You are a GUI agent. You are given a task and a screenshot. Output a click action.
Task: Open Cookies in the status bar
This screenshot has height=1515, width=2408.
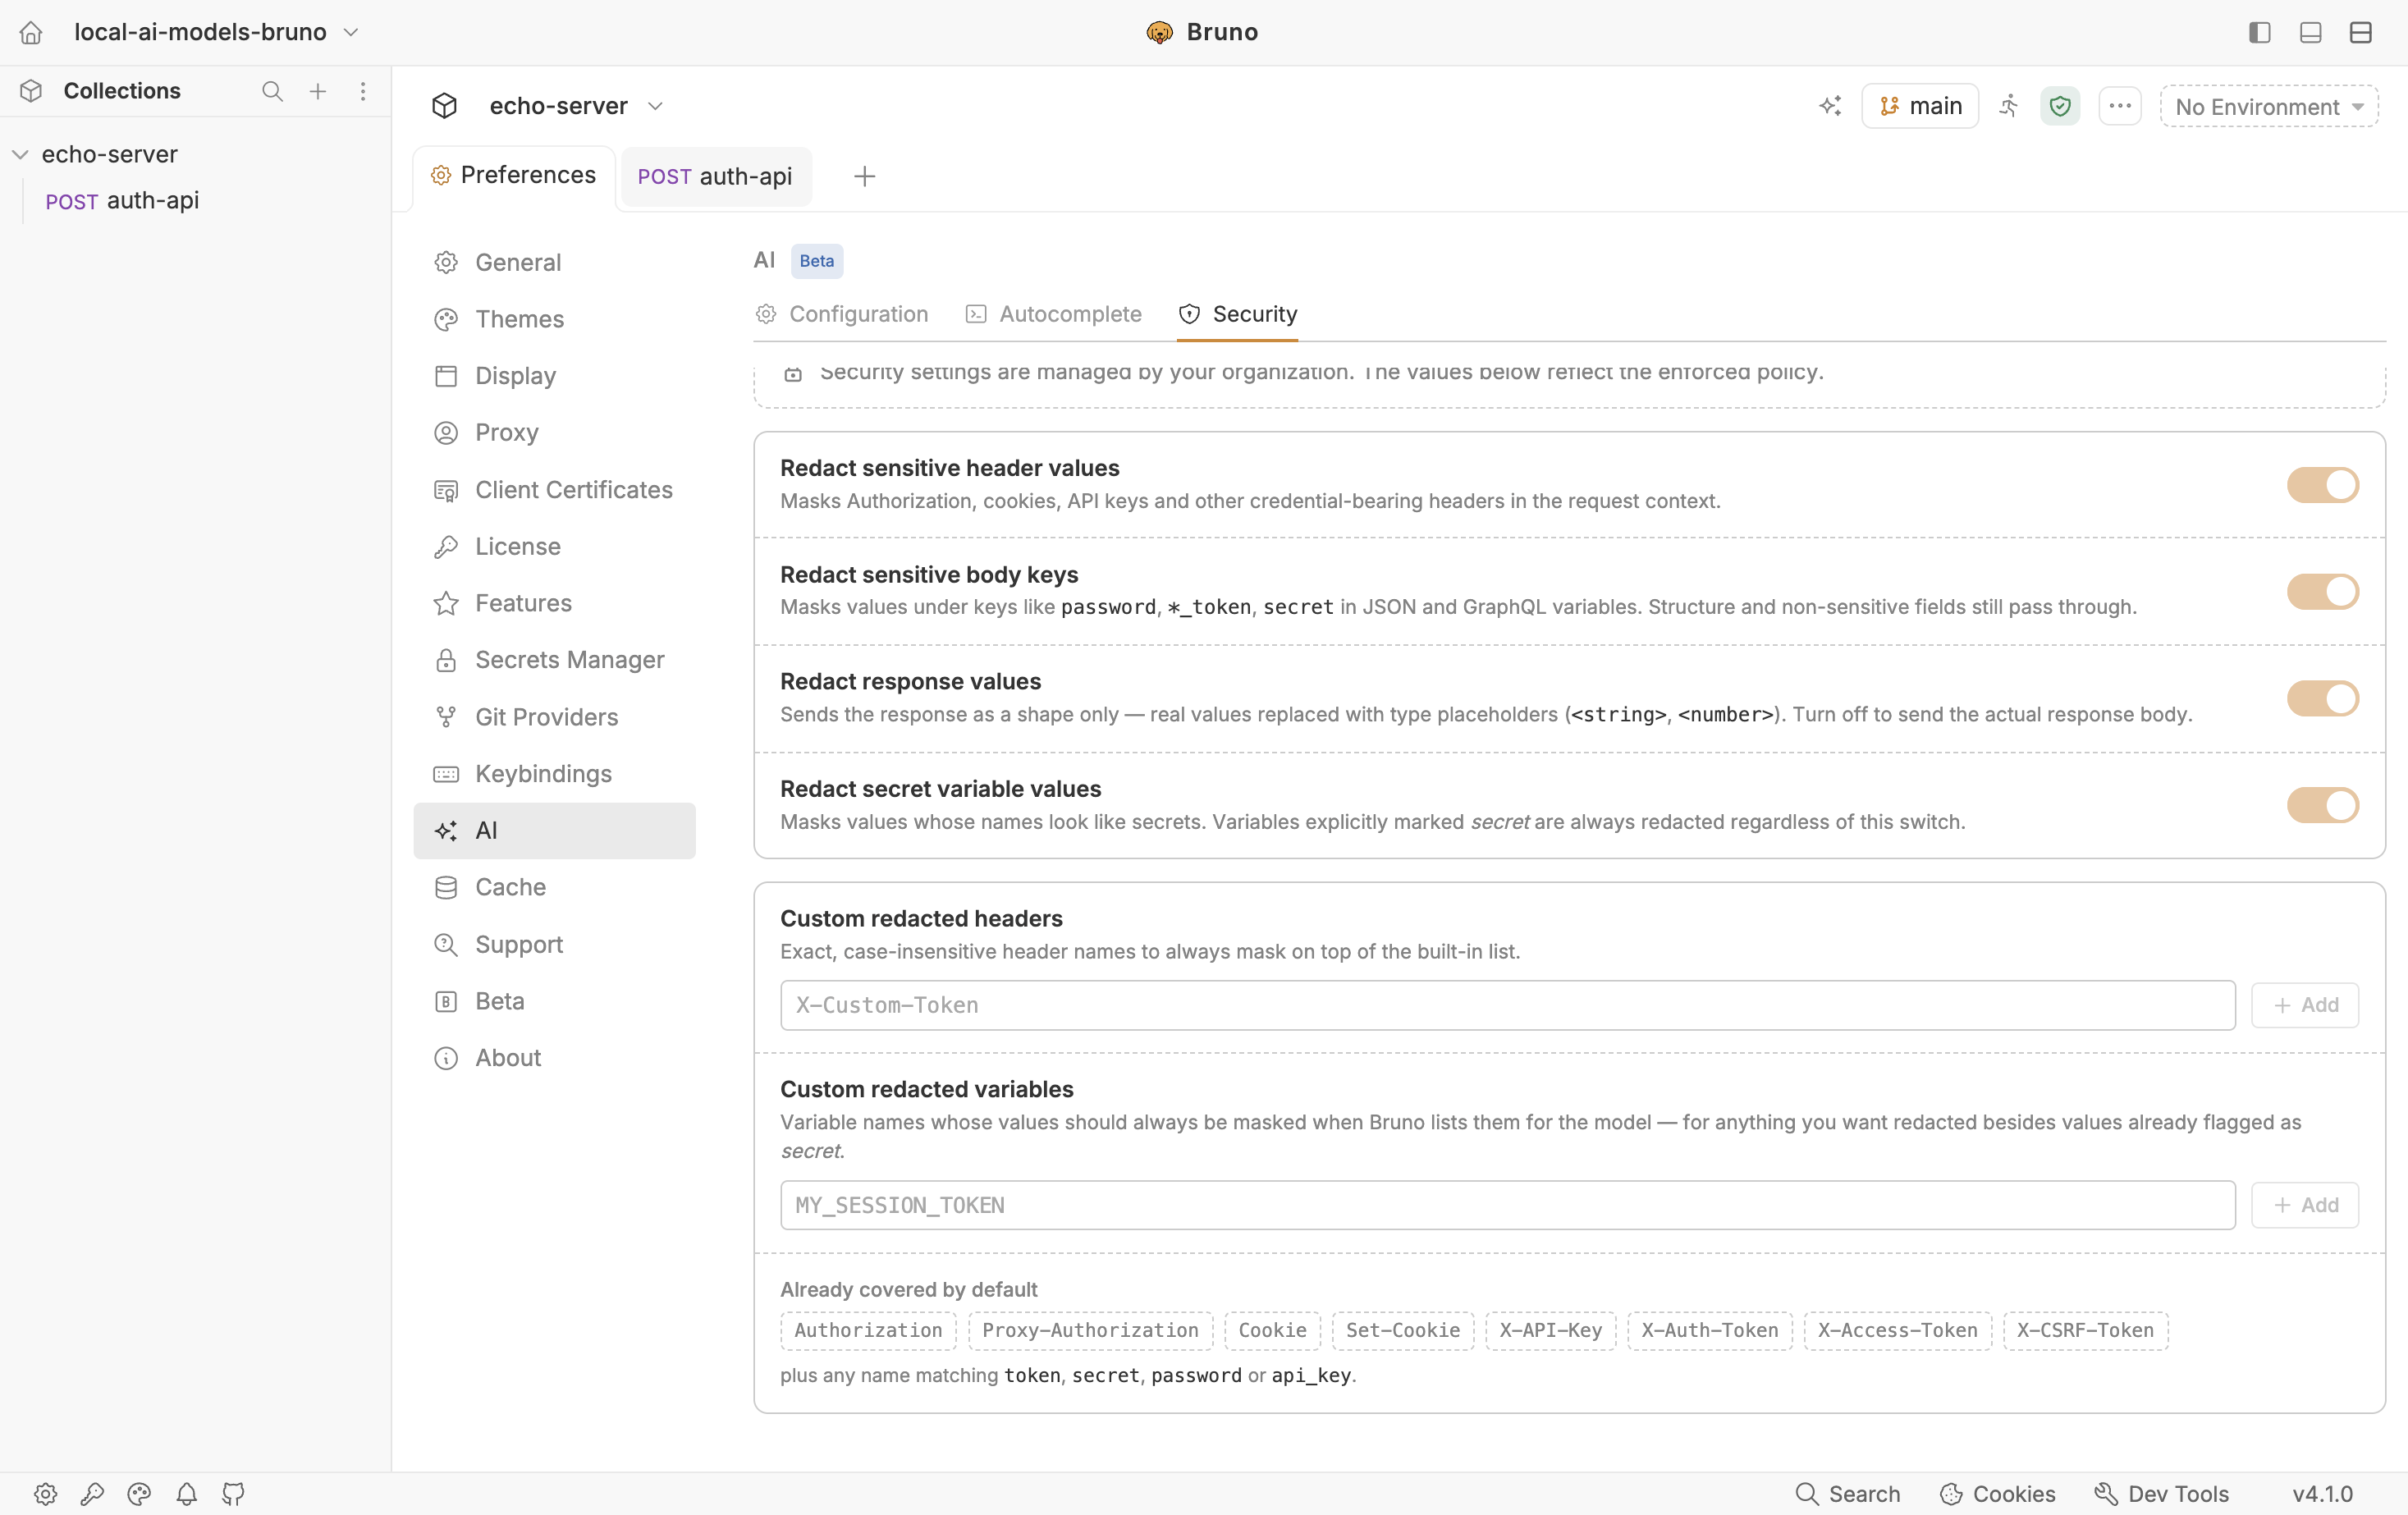click(1997, 1494)
